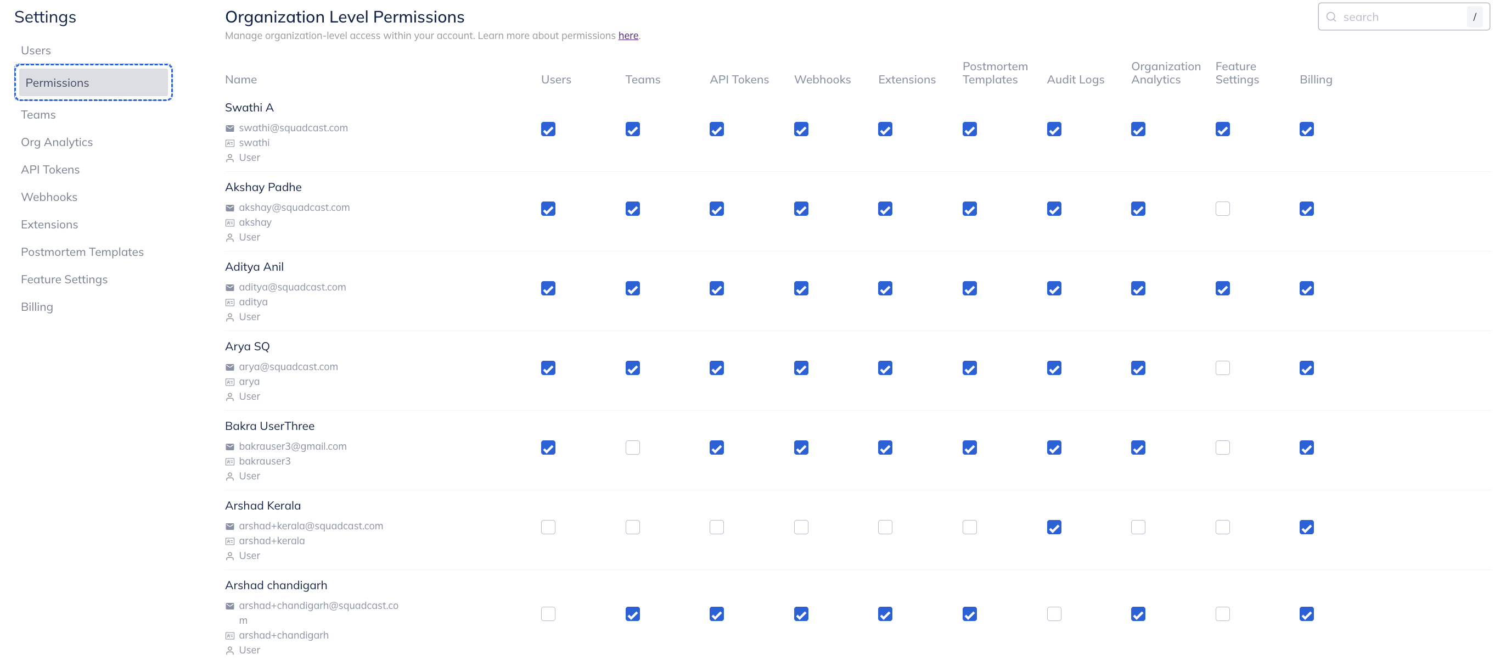Viewport: 1506px width, 660px height.
Task: Click the search magnifier icon
Action: 1331,17
